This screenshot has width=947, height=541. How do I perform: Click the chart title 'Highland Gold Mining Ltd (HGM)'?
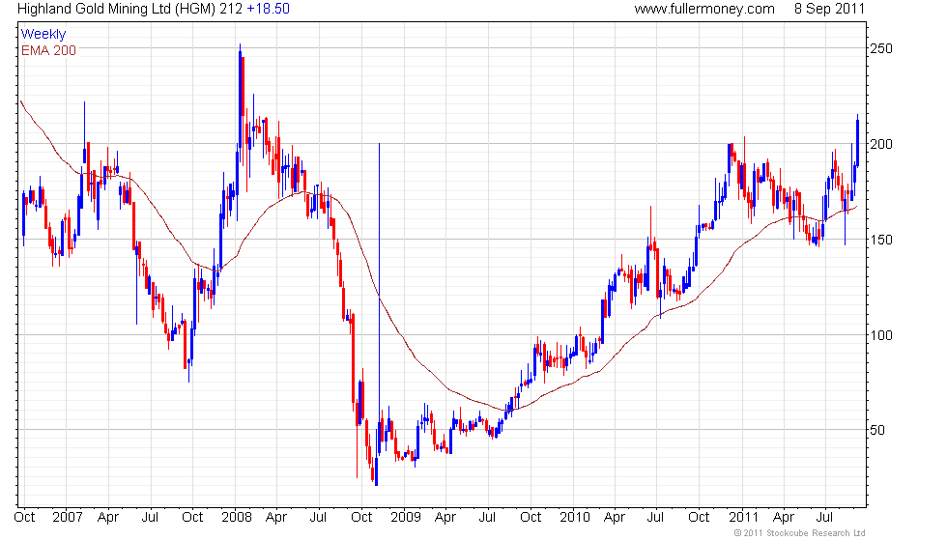(117, 9)
